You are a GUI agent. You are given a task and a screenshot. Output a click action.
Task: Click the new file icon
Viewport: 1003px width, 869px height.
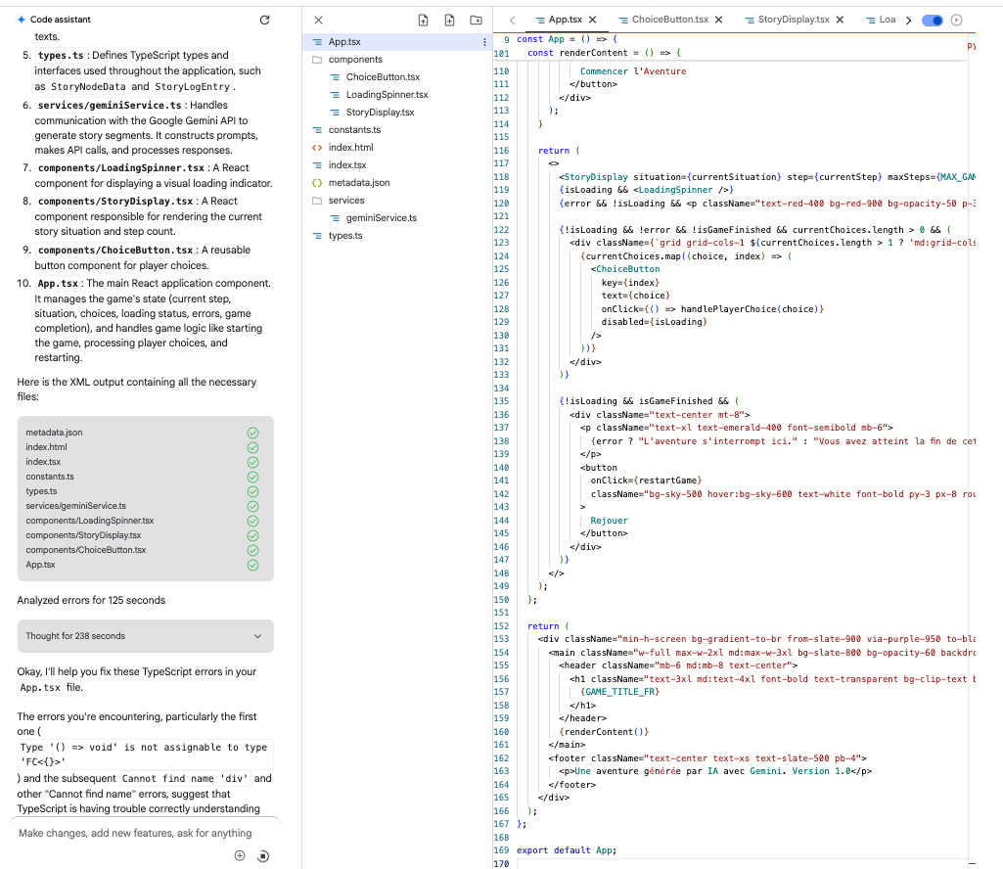click(449, 20)
